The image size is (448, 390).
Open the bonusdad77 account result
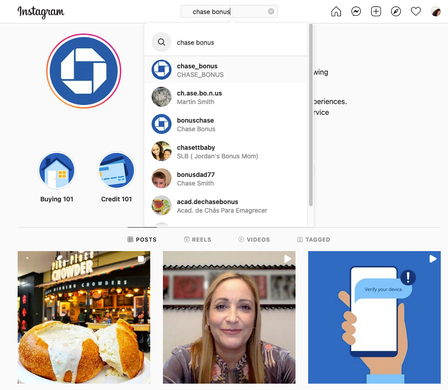click(226, 178)
